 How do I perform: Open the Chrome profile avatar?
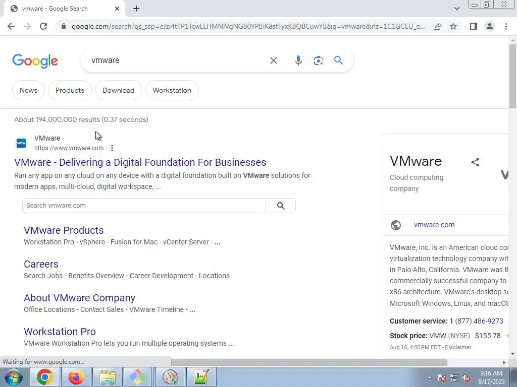tap(490, 26)
